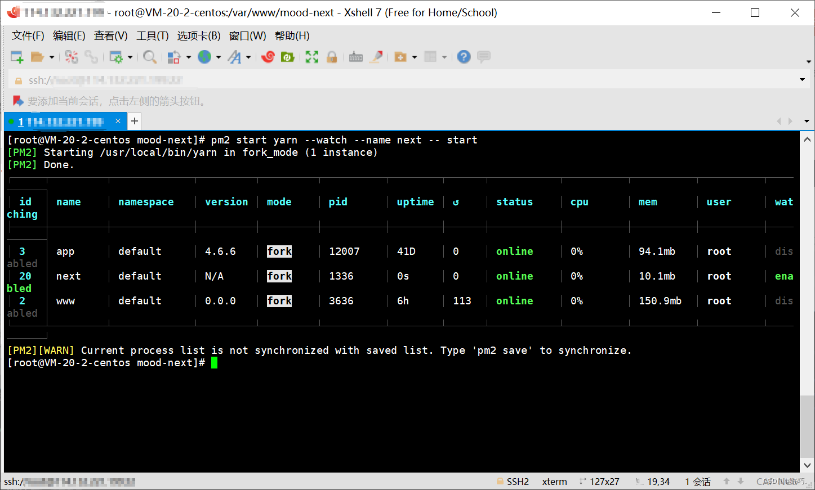Viewport: 815px width, 490px height.
Task: Click the terminal vertical scrollbar thumb
Action: point(807,427)
